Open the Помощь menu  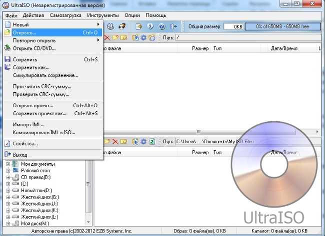point(156,15)
